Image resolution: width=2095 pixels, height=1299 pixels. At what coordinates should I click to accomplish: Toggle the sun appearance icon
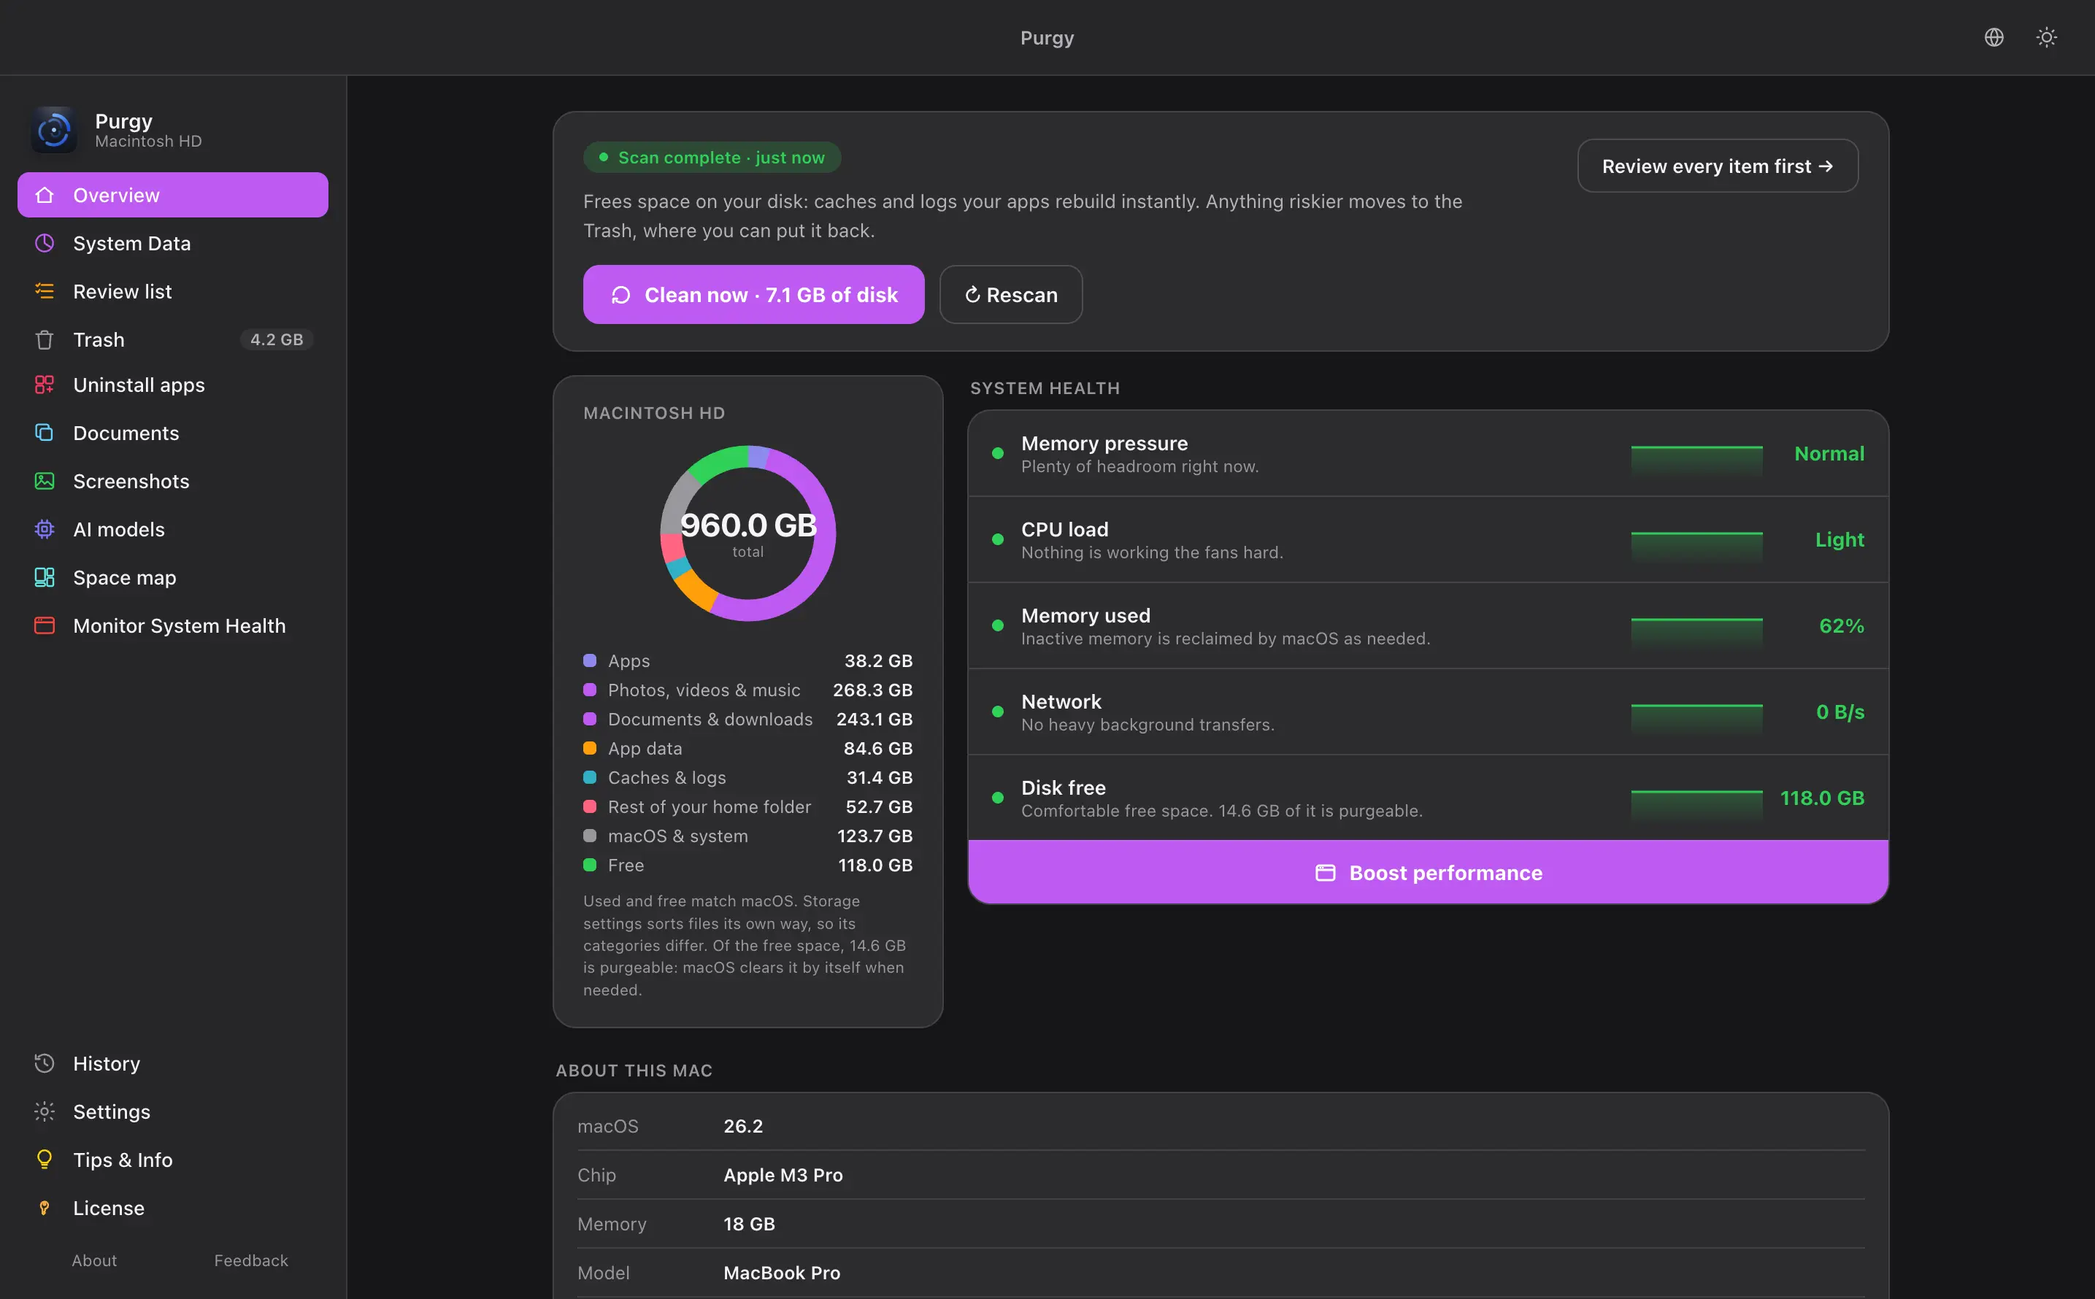coord(2046,37)
